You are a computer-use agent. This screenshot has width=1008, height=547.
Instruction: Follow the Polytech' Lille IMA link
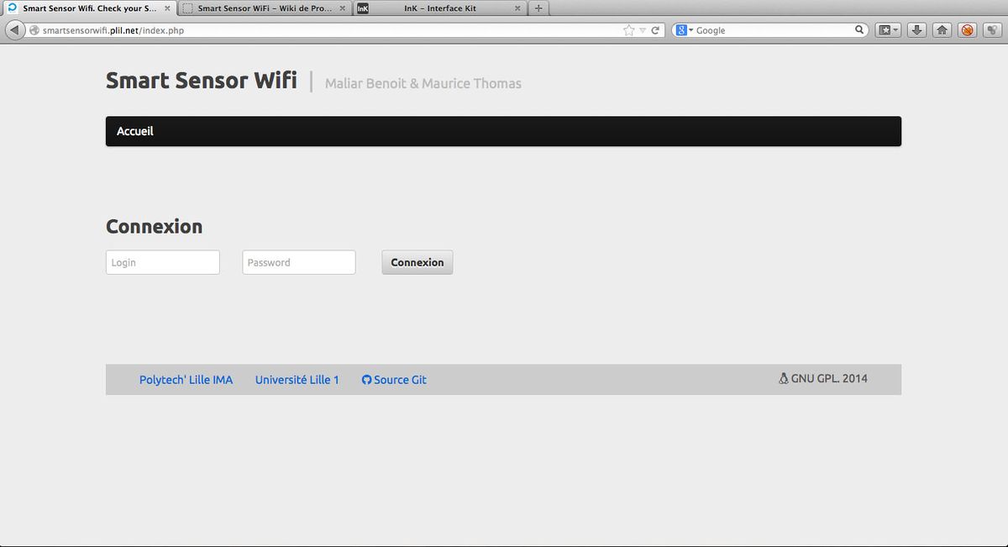pos(186,380)
